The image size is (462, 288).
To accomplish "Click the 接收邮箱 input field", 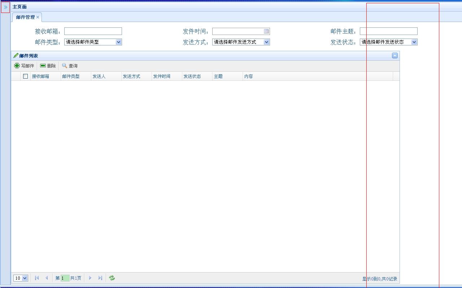I will [93, 31].
